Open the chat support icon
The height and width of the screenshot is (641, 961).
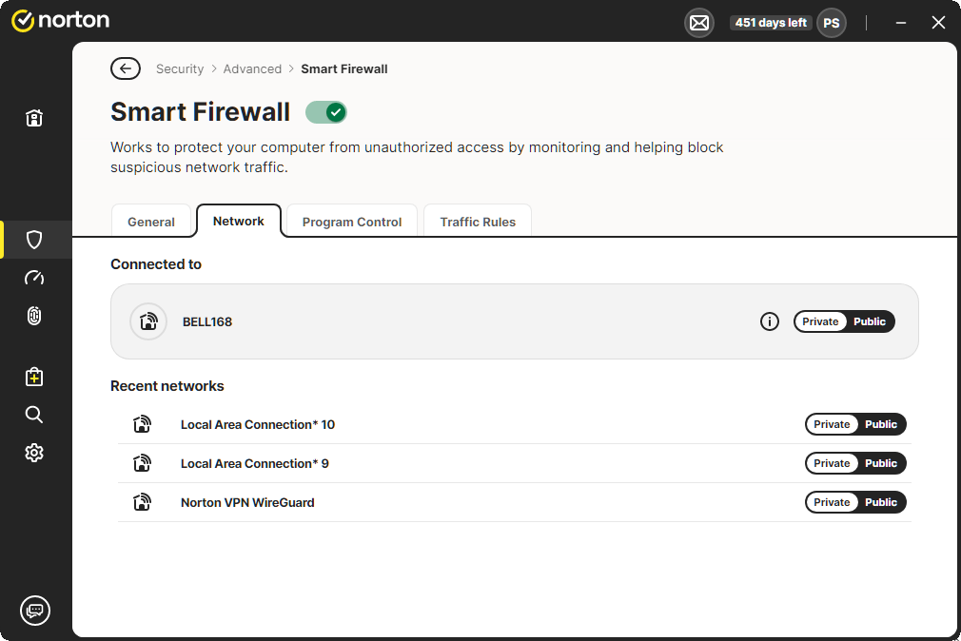tap(35, 611)
